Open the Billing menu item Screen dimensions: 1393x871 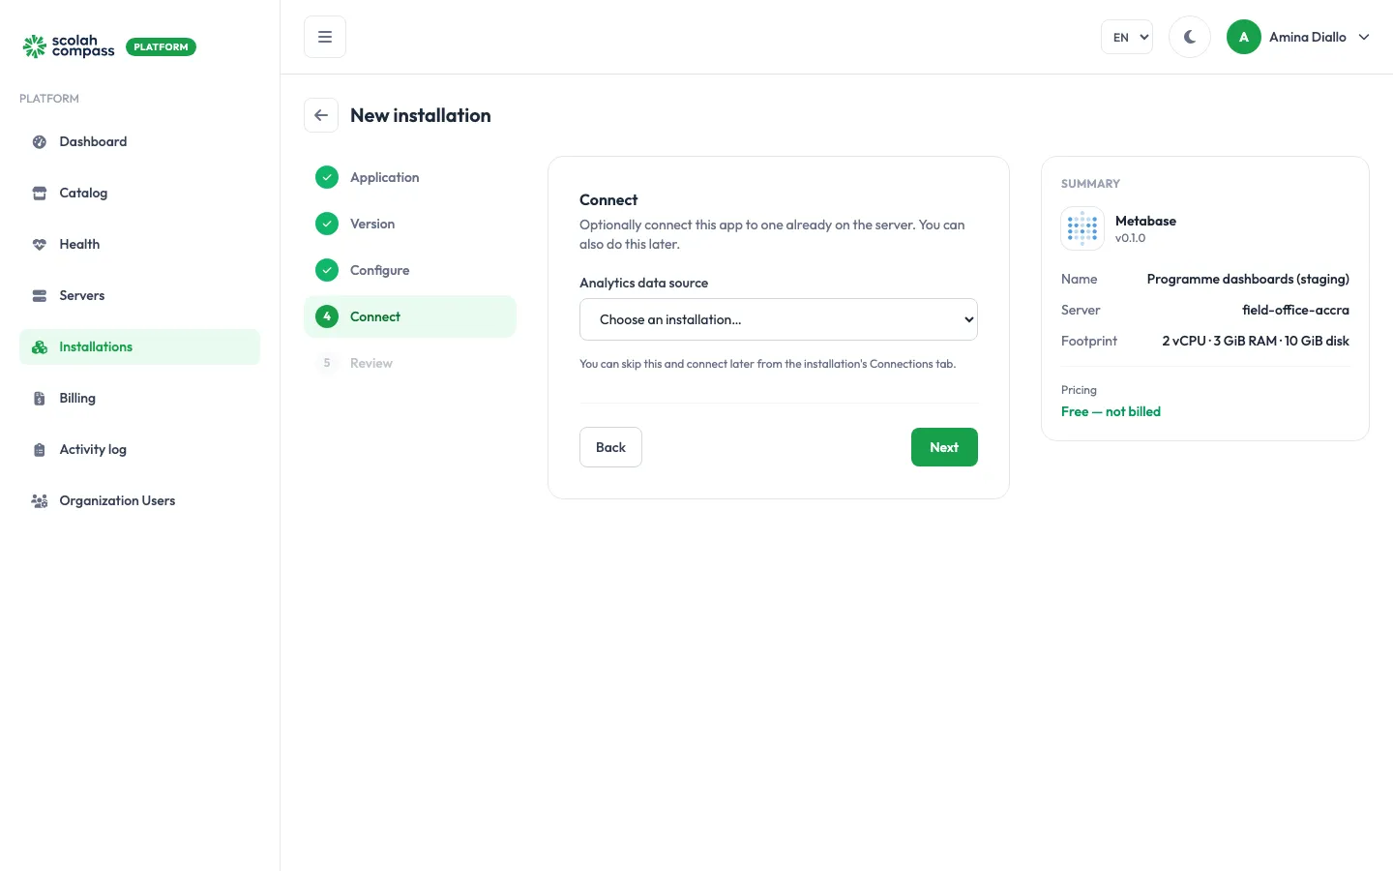[x=139, y=398]
